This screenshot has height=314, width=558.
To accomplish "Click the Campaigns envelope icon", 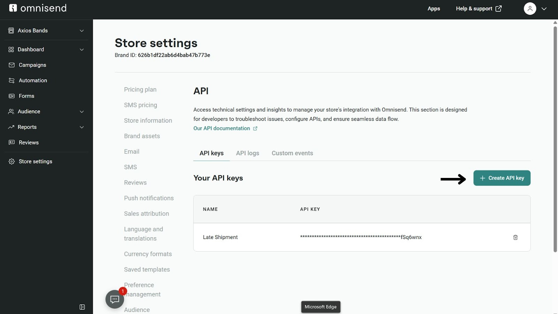I will pos(12,65).
